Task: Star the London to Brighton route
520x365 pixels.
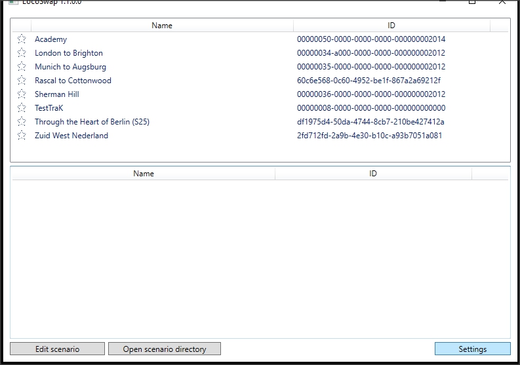Action: (22, 53)
